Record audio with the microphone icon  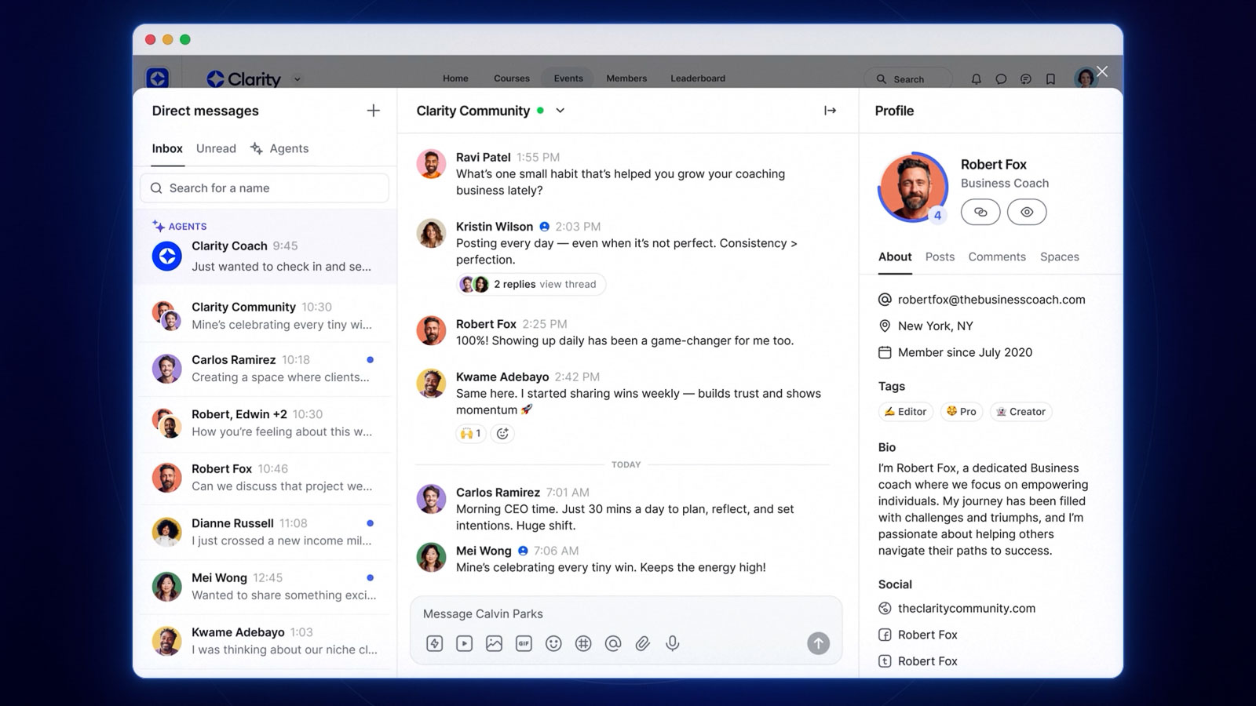point(672,643)
